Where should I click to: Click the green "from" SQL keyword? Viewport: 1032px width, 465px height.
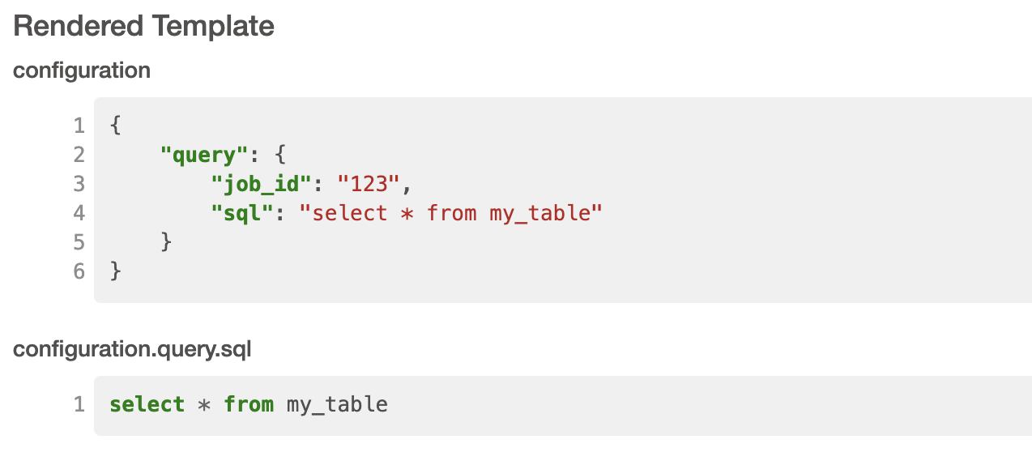[x=249, y=404]
